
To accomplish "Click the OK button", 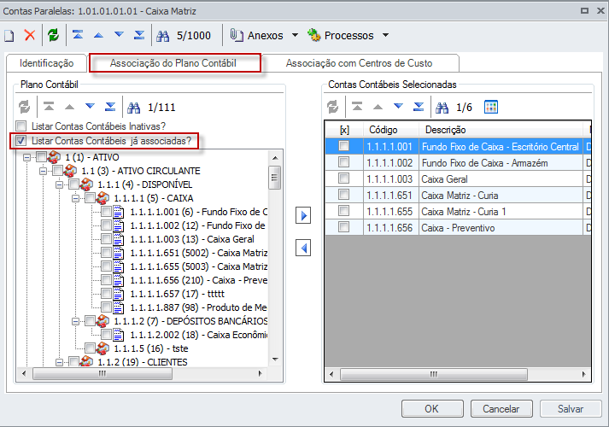I will pos(432,409).
